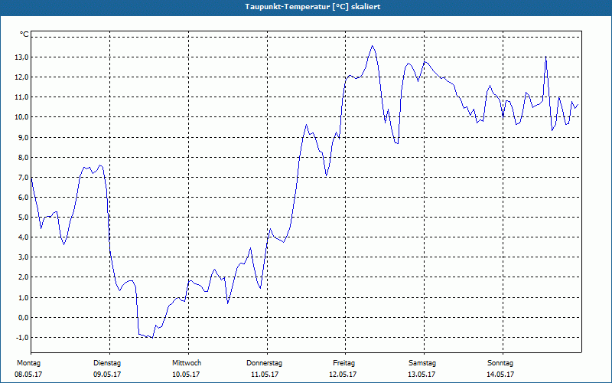The image size is (612, 383).
Task: Click the 13,0 axis value
Action: 21,57
